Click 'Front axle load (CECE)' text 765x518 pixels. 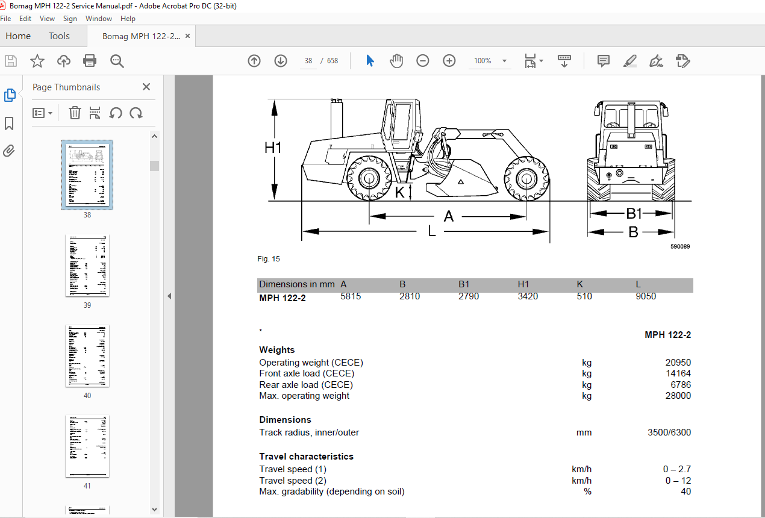307,373
